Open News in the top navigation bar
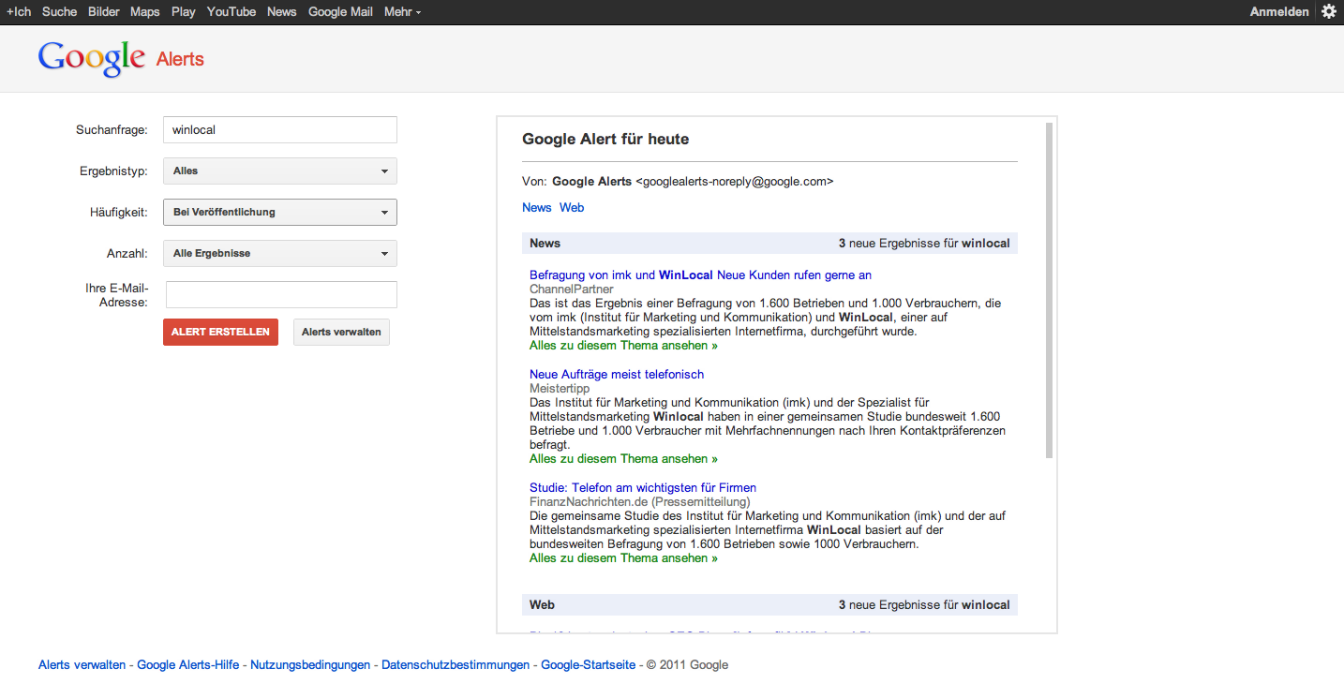The image size is (1344, 698). click(x=281, y=11)
